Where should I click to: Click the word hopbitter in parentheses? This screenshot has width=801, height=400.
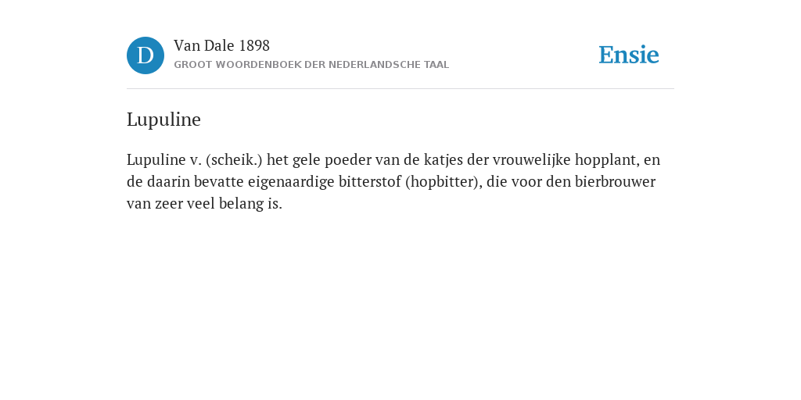(443, 182)
